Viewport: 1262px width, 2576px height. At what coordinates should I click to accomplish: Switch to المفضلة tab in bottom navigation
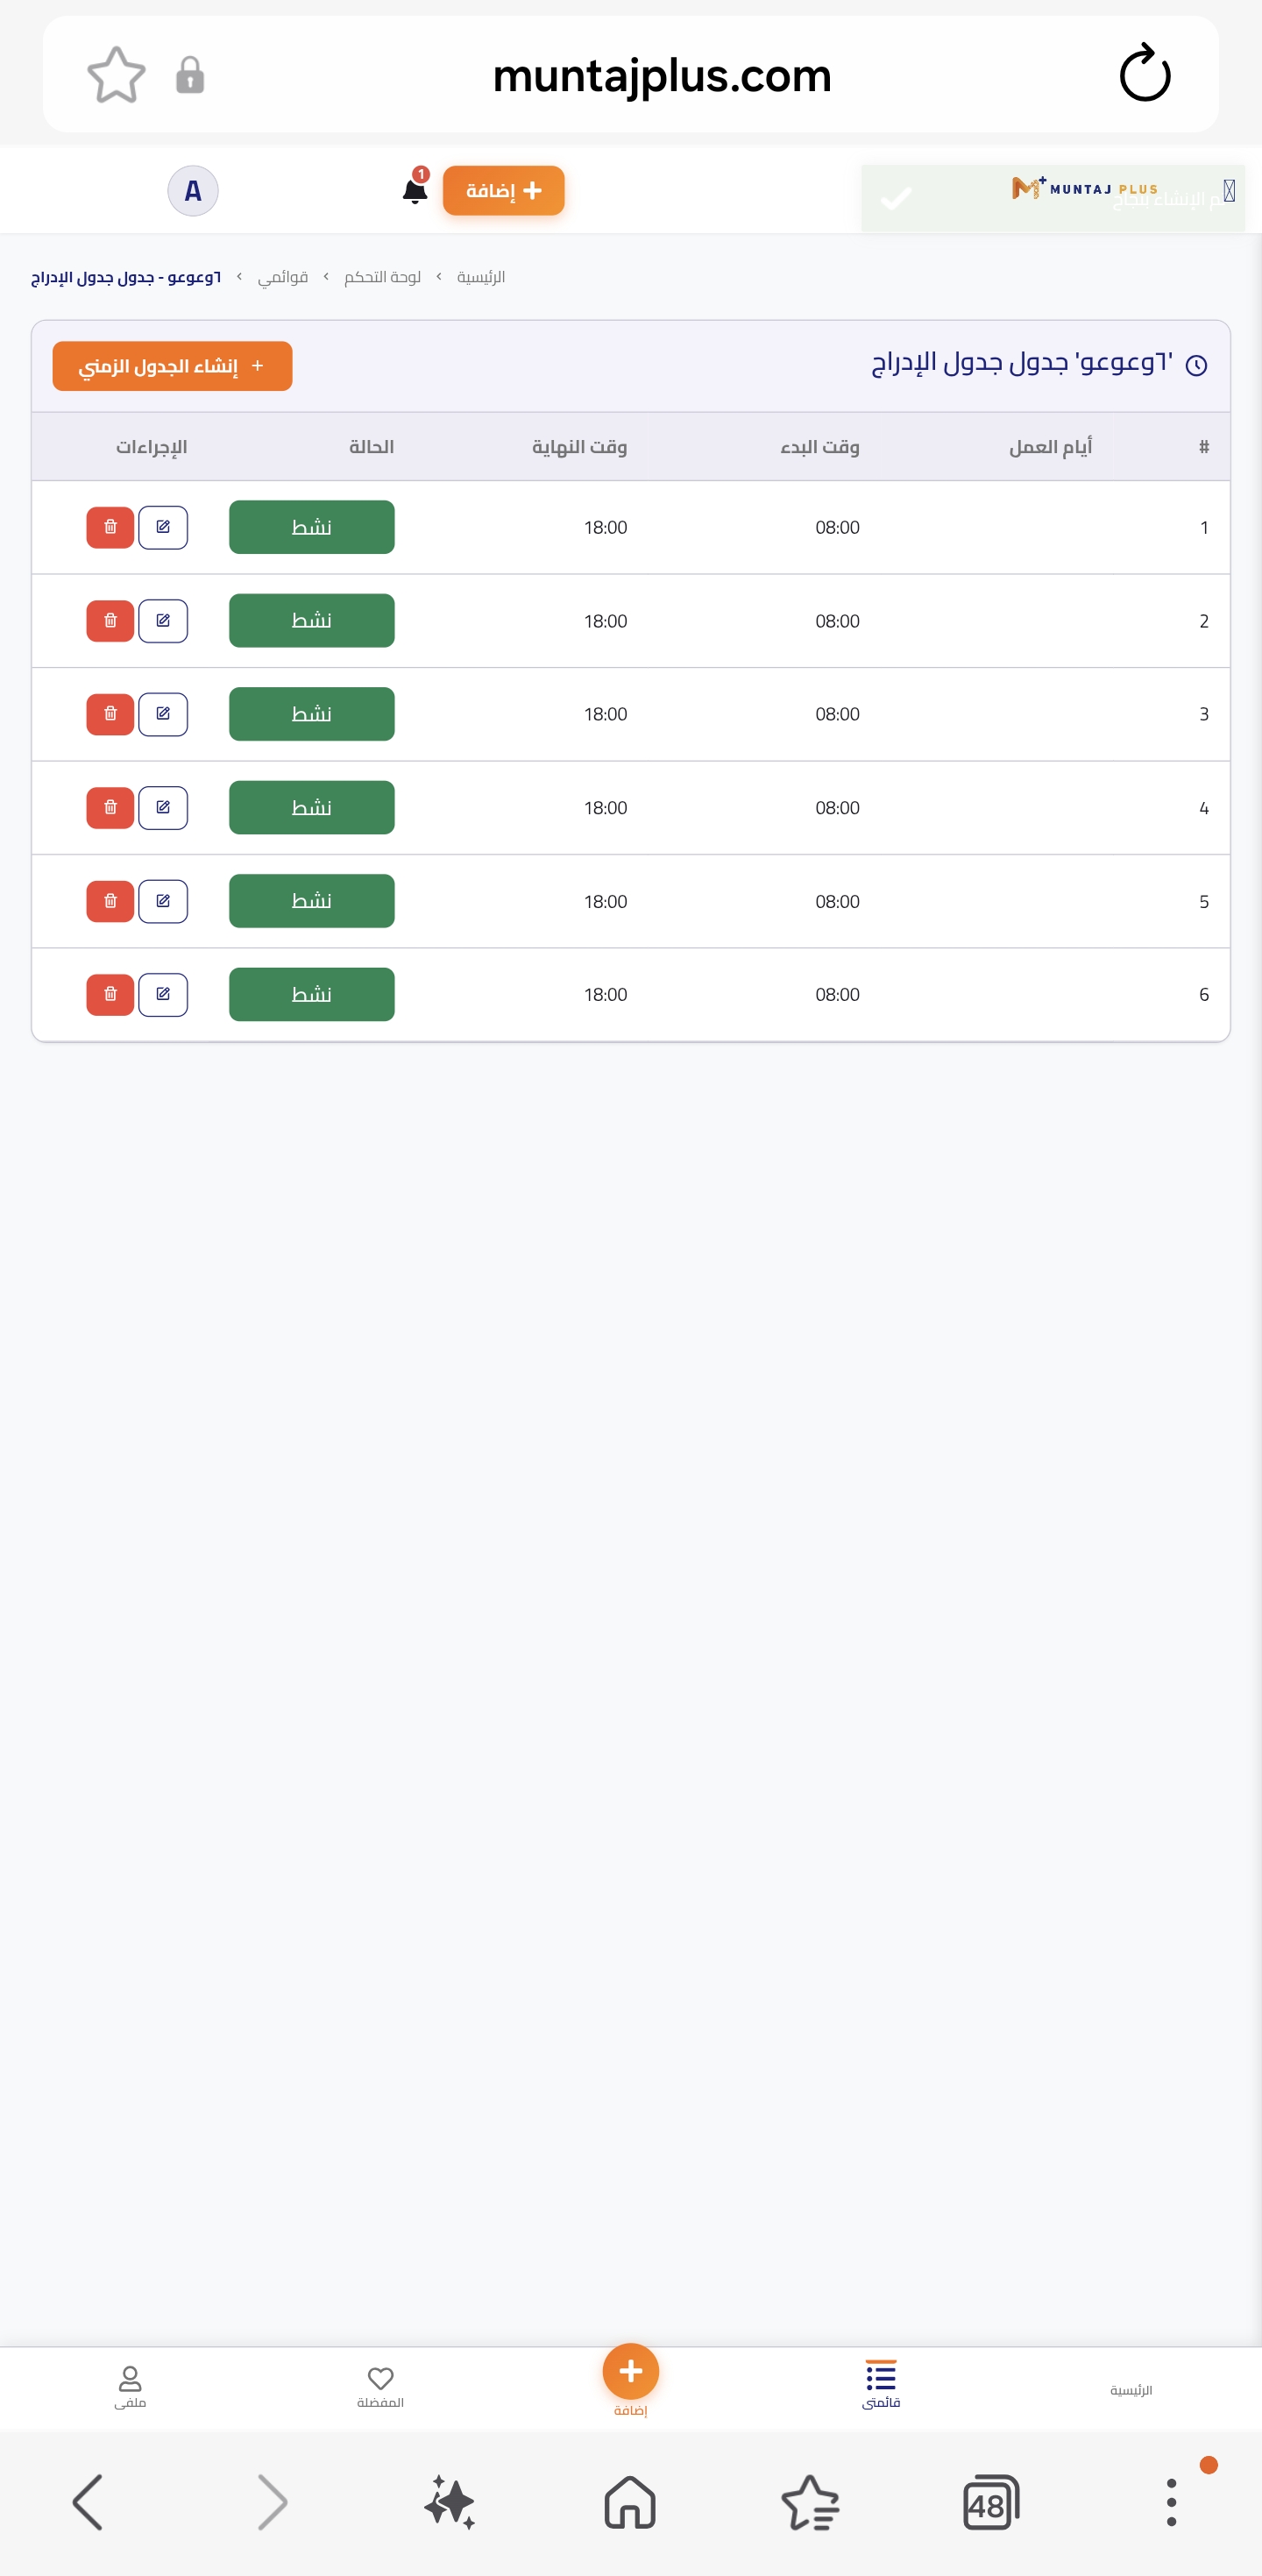pos(380,2387)
